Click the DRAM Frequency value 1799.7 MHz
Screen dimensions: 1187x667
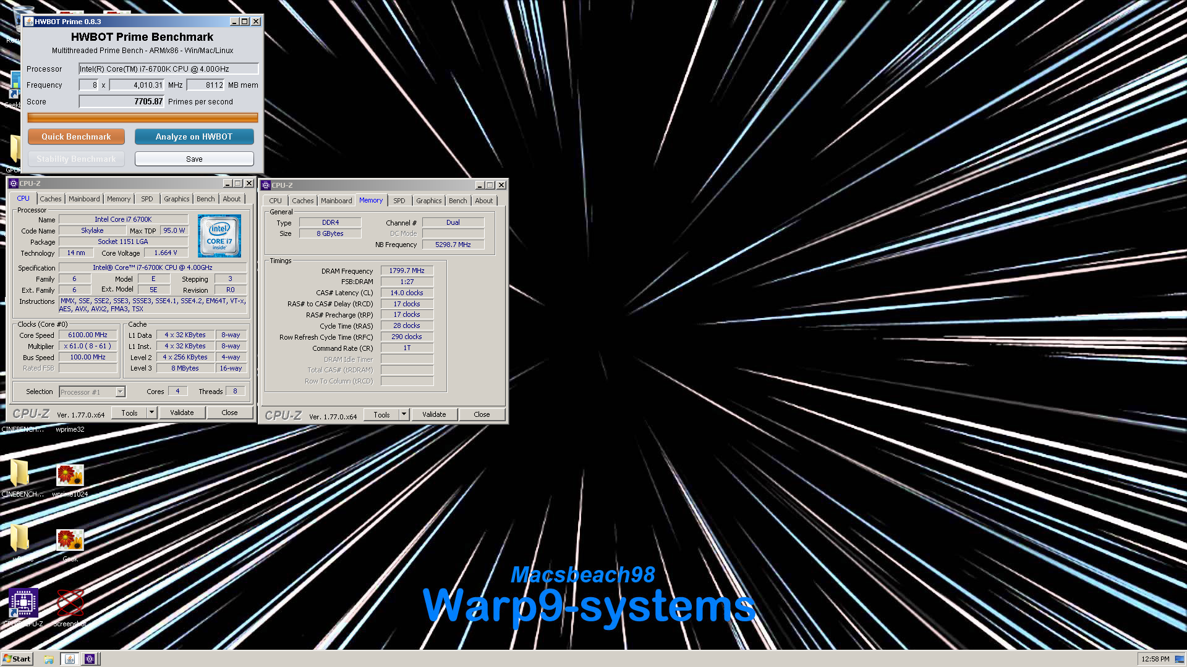(407, 271)
